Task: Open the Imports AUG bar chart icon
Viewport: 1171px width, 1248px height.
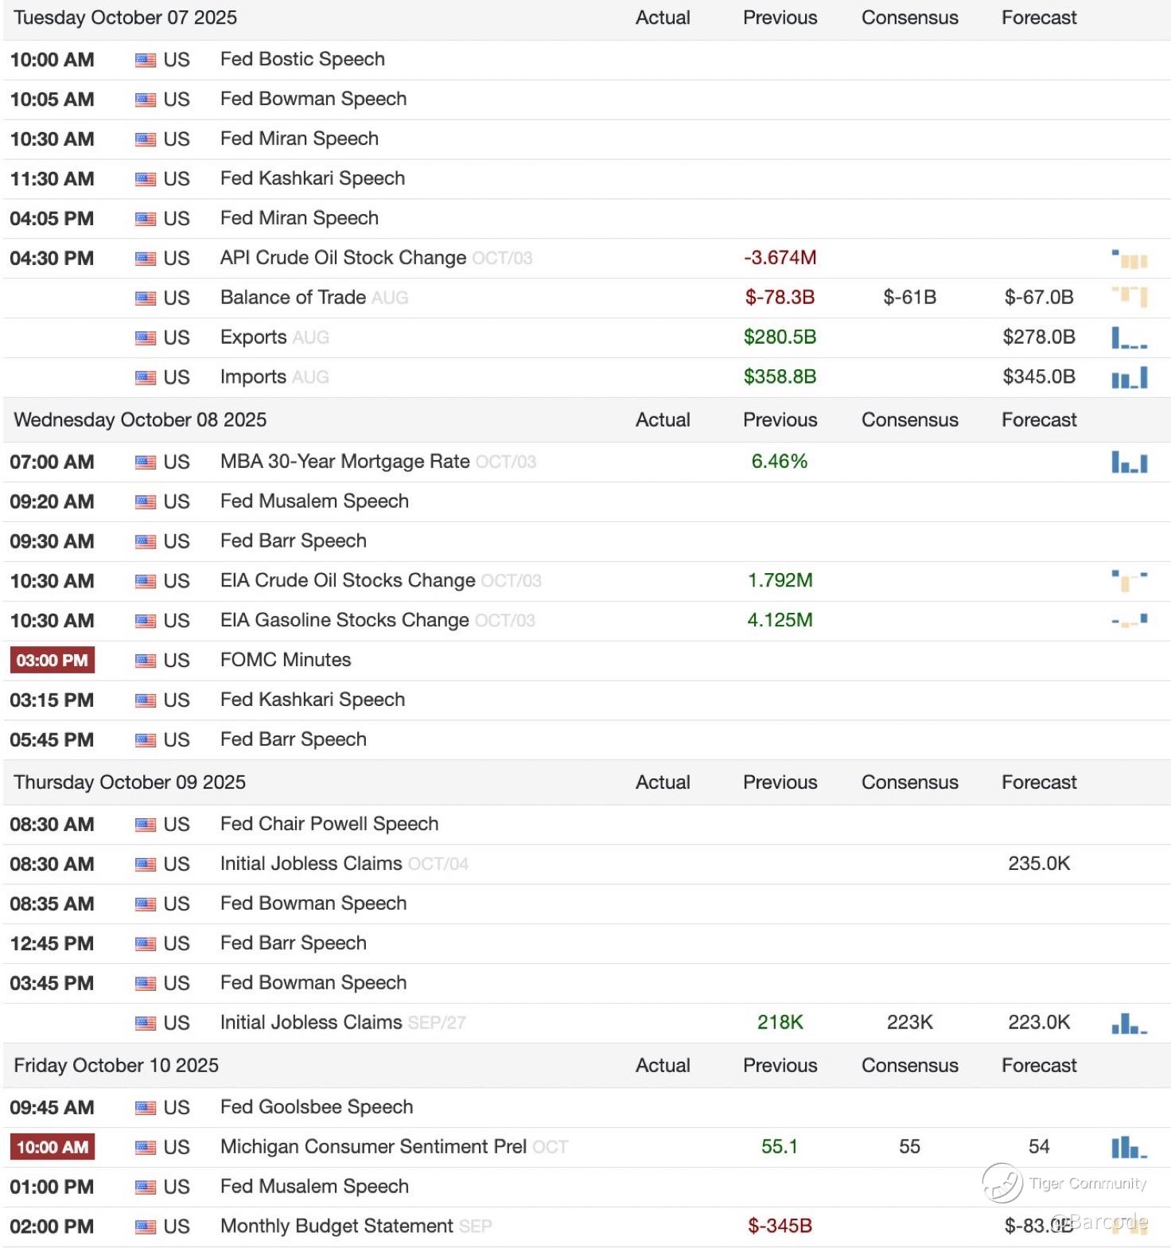Action: point(1129,377)
